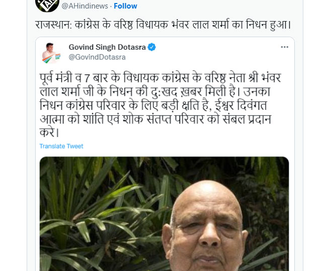The image size is (327, 271).
Task: Open the @AHindinews handle link
Action: click(84, 6)
